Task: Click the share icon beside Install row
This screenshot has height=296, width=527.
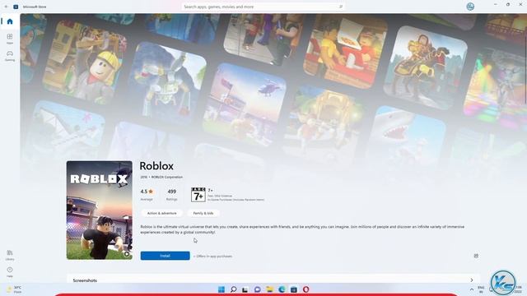Action: (x=476, y=256)
